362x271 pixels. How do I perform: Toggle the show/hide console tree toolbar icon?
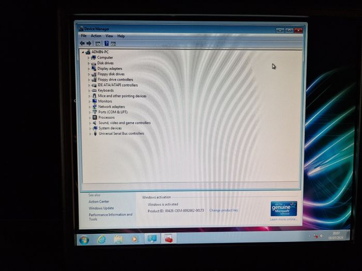coord(98,43)
